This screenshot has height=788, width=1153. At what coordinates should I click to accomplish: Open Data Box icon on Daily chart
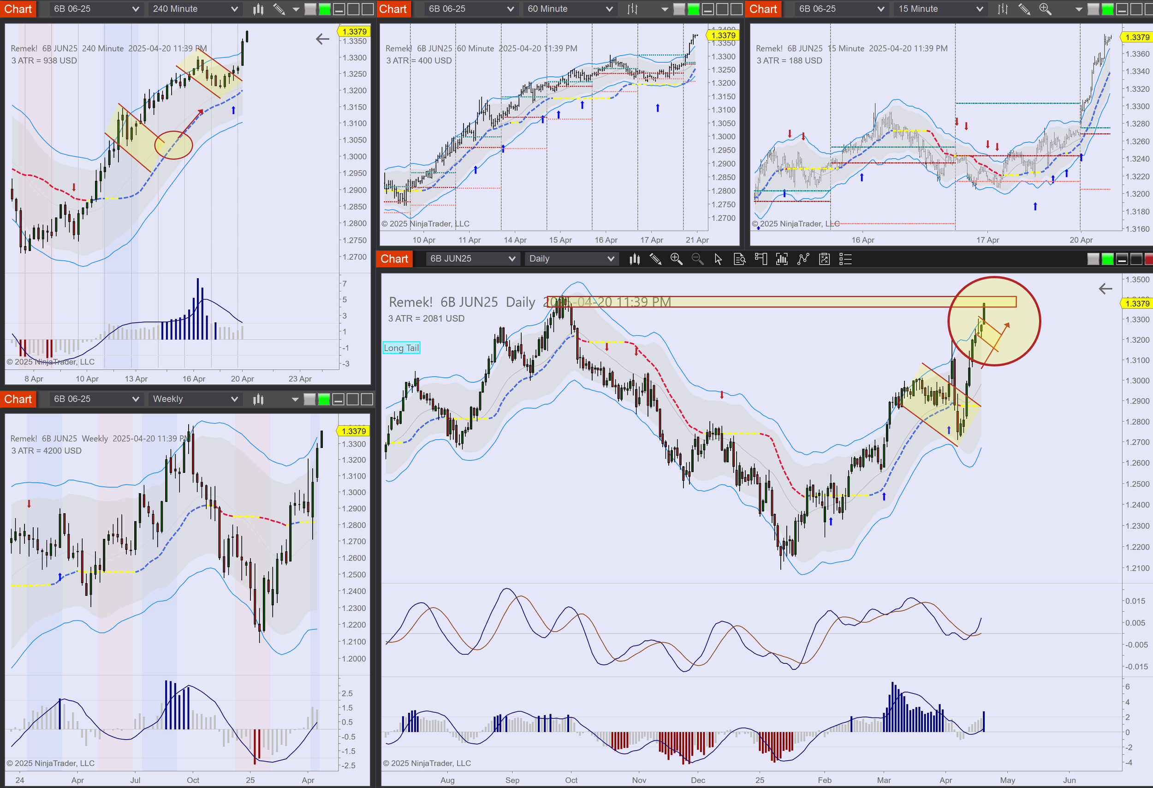pyautogui.click(x=739, y=258)
